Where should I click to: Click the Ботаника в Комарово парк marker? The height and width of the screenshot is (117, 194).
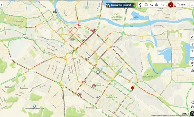click(x=34, y=106)
